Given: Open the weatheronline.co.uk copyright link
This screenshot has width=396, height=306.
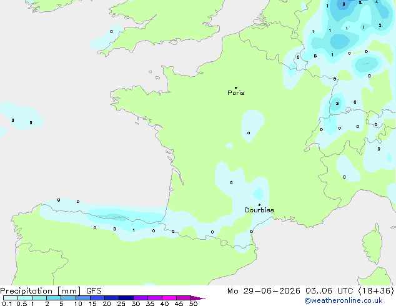Looking at the screenshot, I should tap(344, 300).
